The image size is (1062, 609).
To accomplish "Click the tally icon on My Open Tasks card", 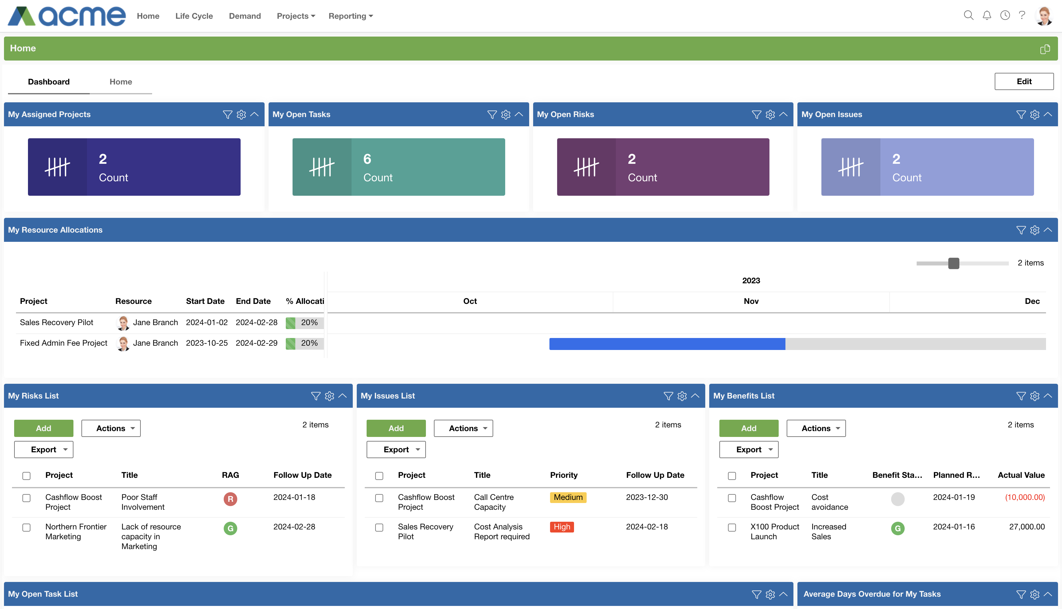I will (322, 167).
